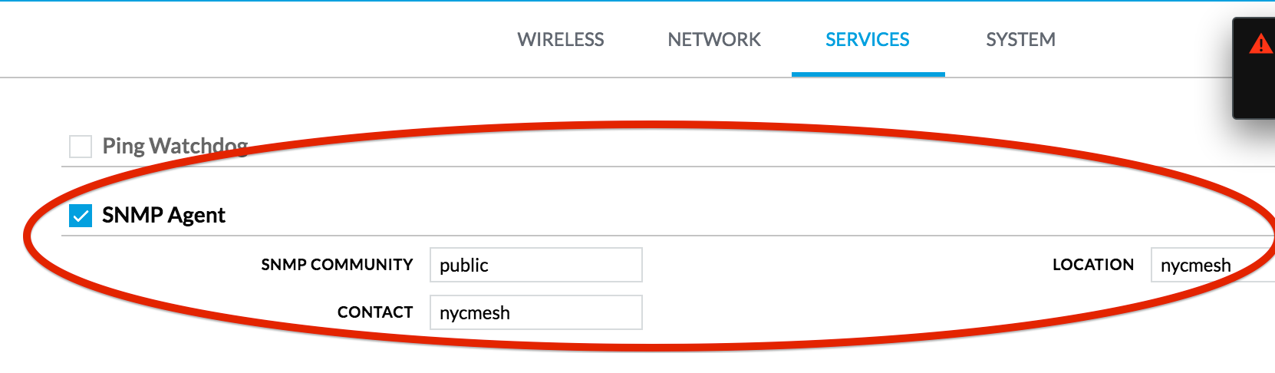This screenshot has height=373, width=1275.
Task: Click the Ping Watchdog label text
Action: [x=175, y=146]
